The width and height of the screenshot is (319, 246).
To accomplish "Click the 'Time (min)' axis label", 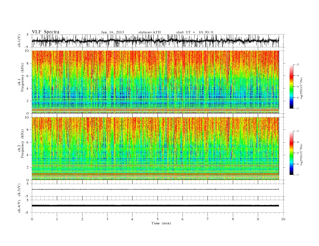I will (161, 223).
